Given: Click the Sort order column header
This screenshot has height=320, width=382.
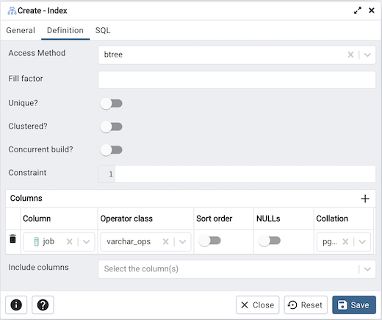Looking at the screenshot, I should [214, 218].
